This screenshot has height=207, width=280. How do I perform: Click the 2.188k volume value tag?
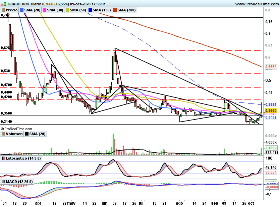[x=271, y=148]
